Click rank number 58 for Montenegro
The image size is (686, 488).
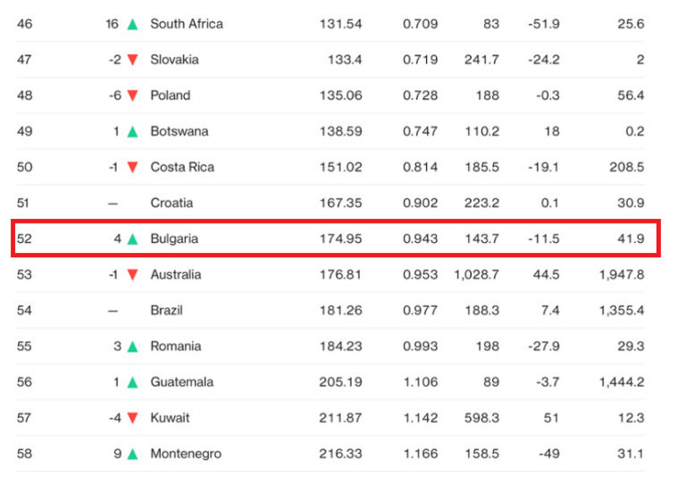(24, 453)
